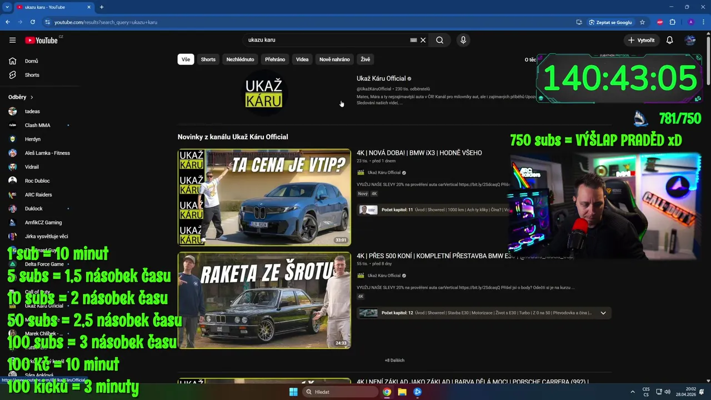711x400 pixels.
Task: Select the Vše filter chip
Action: click(186, 59)
